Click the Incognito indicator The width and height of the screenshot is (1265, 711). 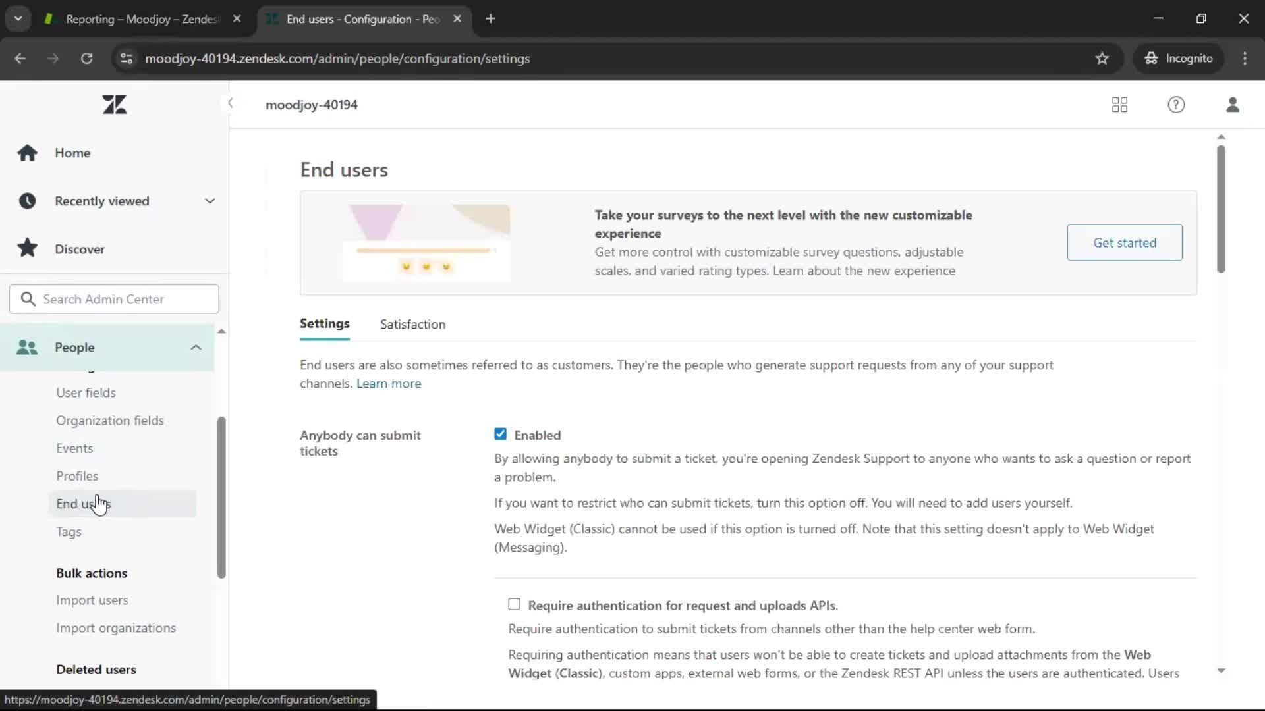tap(1179, 59)
